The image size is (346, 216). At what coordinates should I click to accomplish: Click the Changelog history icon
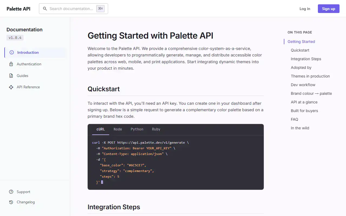point(11,202)
